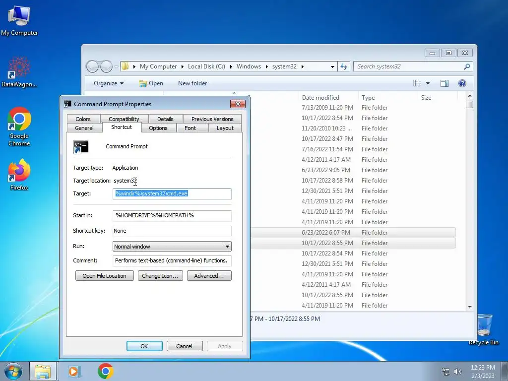Select the Shortcut tab
This screenshot has width=508, height=381.
click(x=122, y=127)
